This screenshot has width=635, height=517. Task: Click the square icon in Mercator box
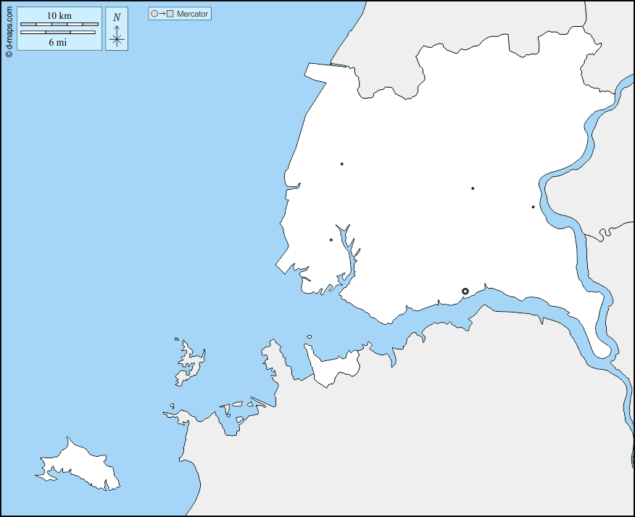pyautogui.click(x=170, y=14)
